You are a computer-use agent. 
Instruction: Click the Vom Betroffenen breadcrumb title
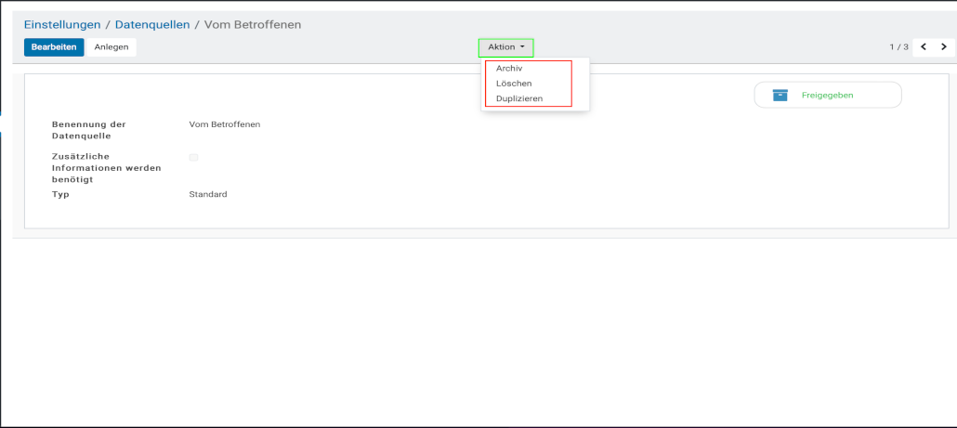tap(253, 25)
